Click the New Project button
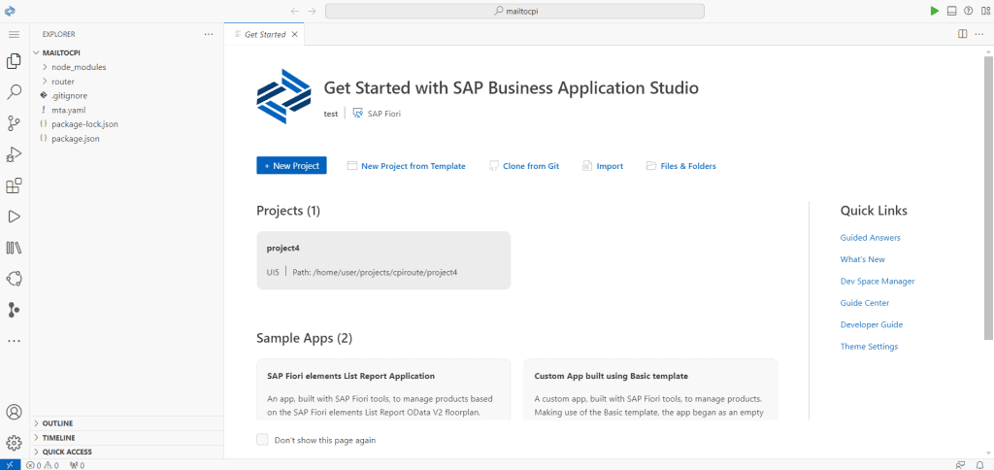This screenshot has width=994, height=470. 291,165
